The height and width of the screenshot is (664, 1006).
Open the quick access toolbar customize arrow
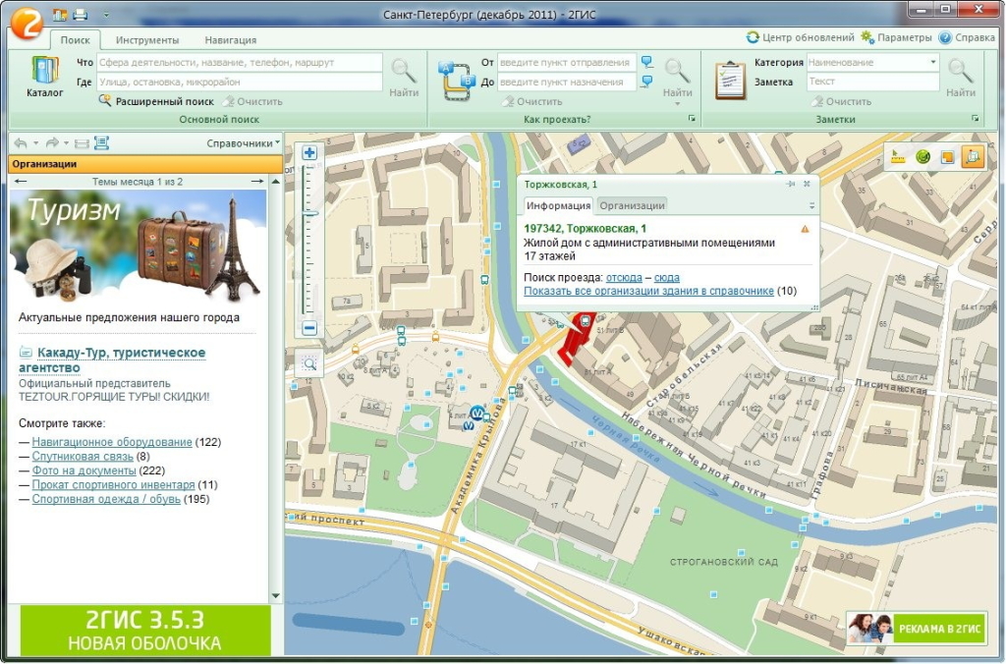(x=106, y=14)
